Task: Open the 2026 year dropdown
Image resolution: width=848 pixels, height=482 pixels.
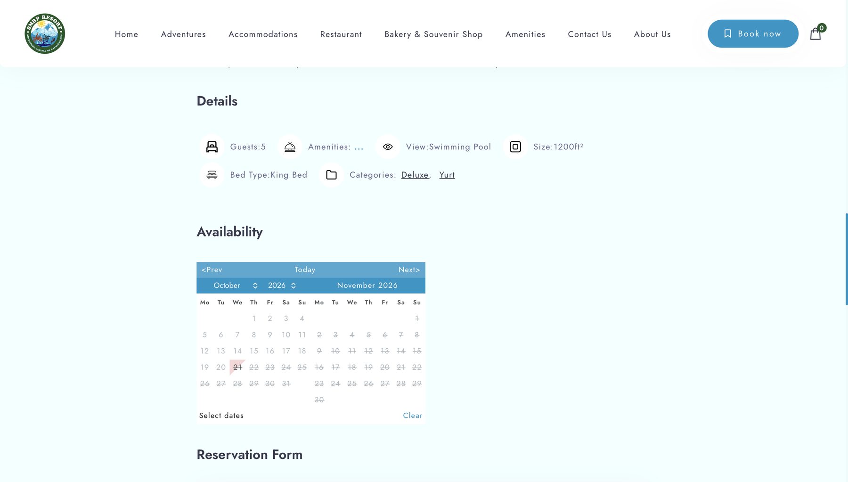Action: [x=282, y=286]
